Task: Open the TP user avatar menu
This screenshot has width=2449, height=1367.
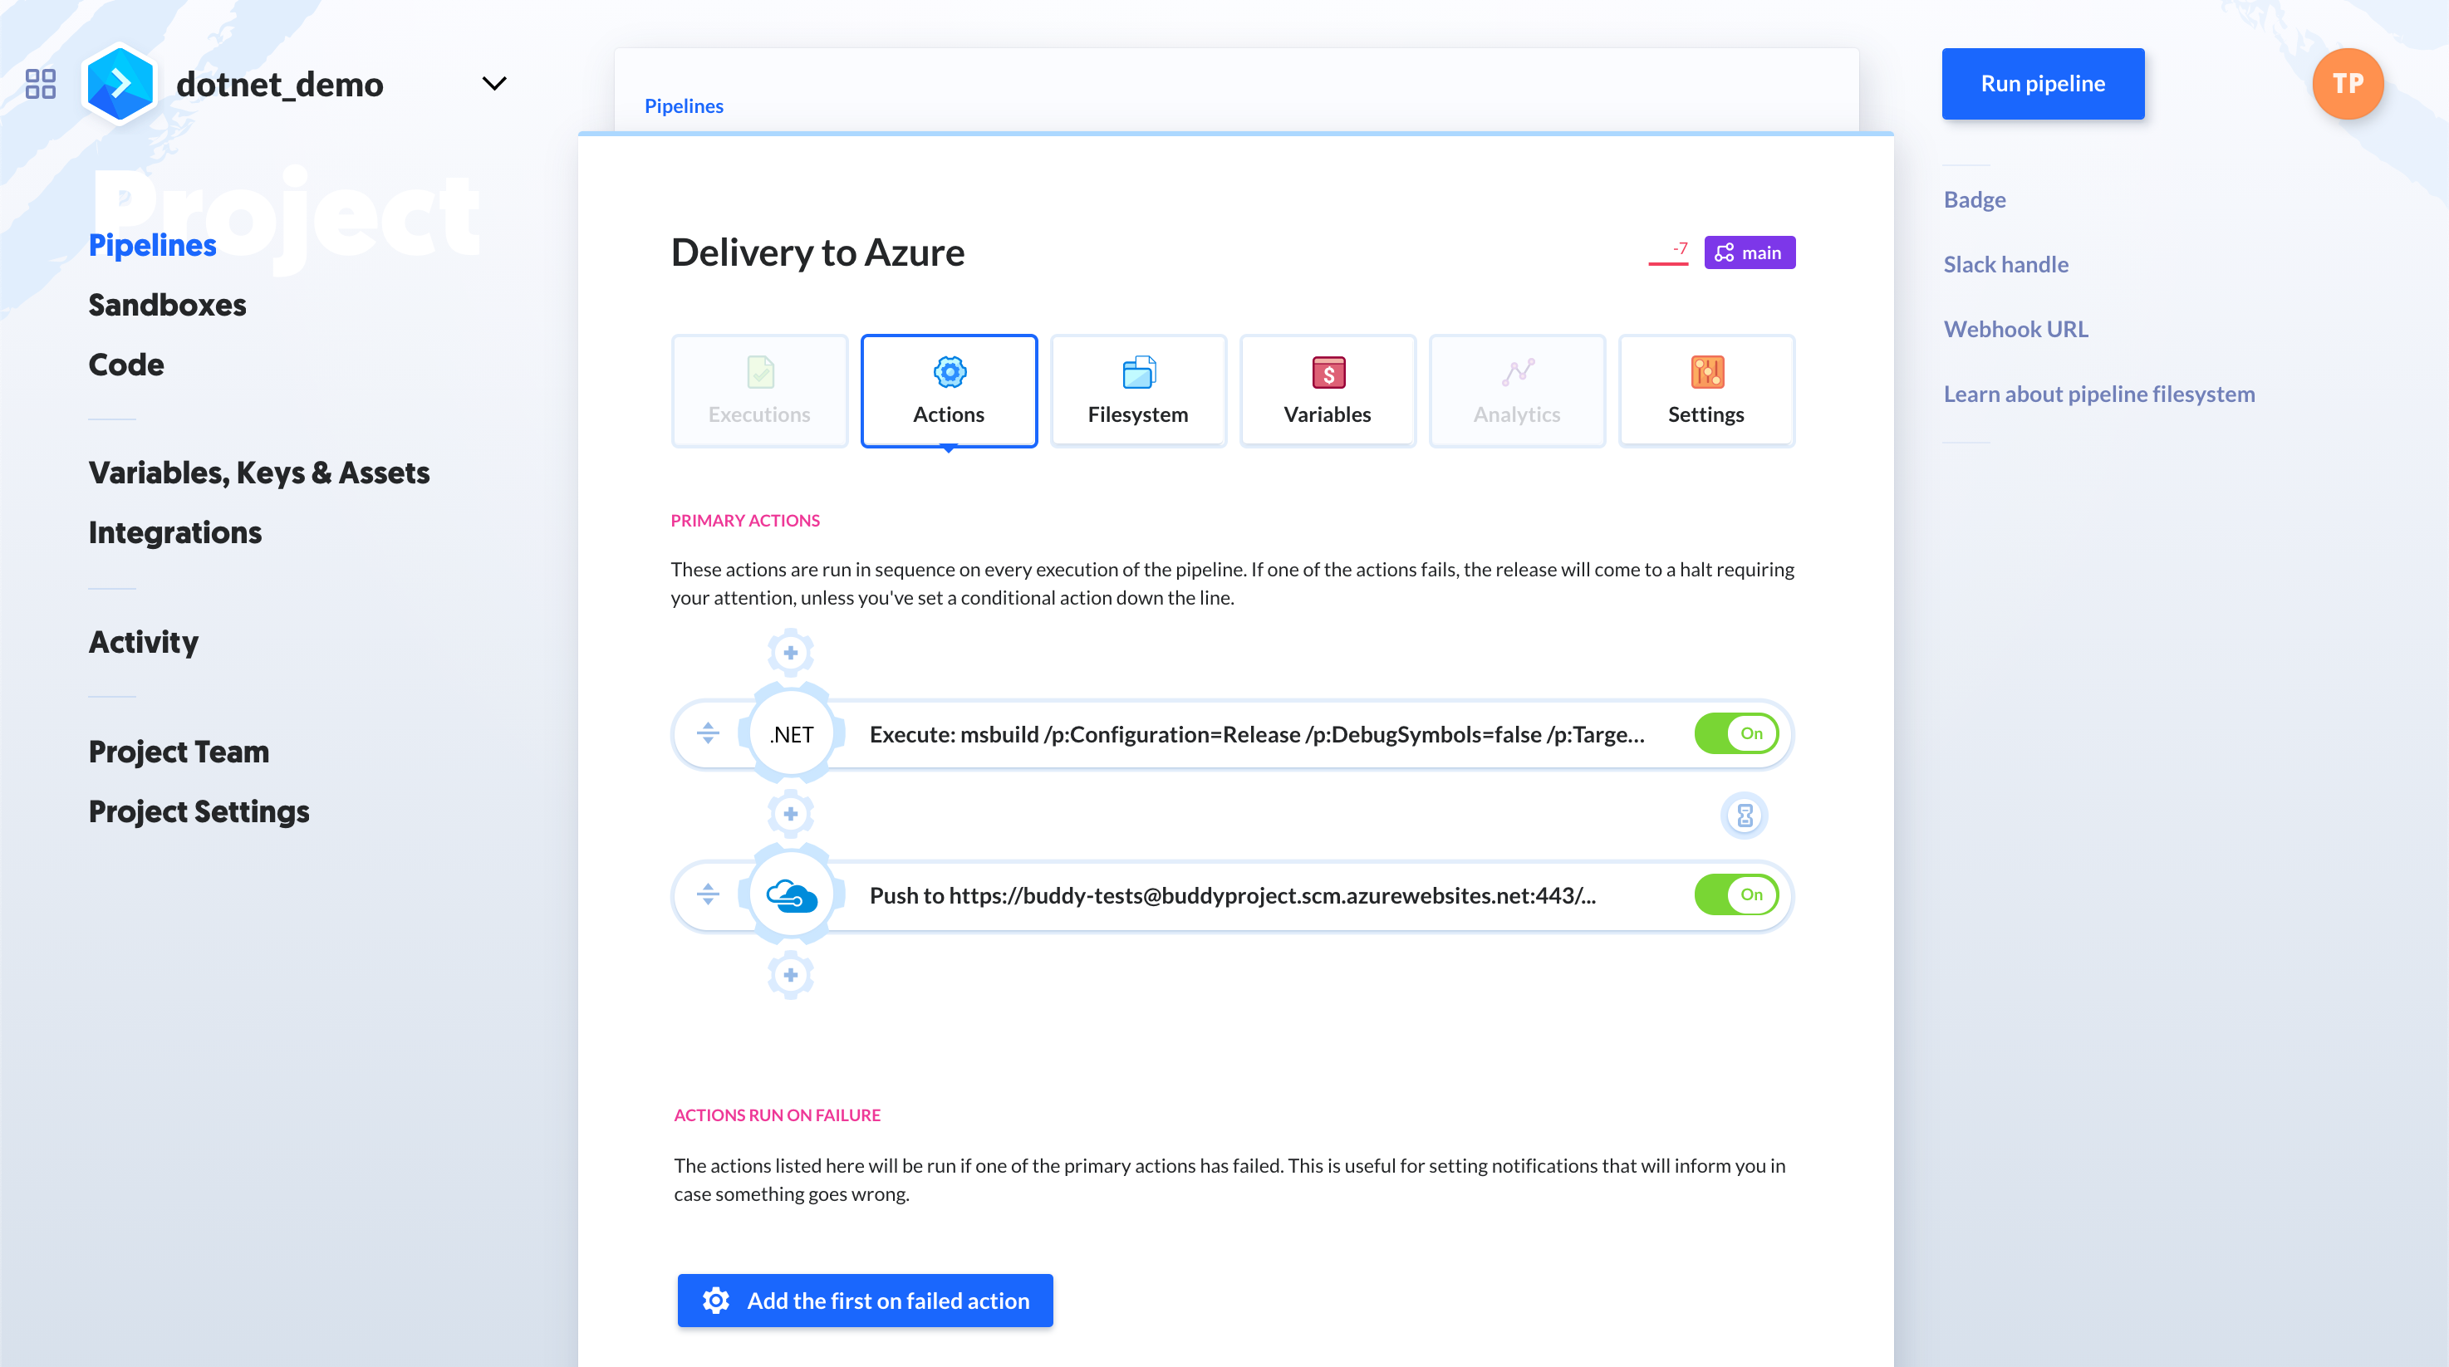Action: coord(2348,84)
